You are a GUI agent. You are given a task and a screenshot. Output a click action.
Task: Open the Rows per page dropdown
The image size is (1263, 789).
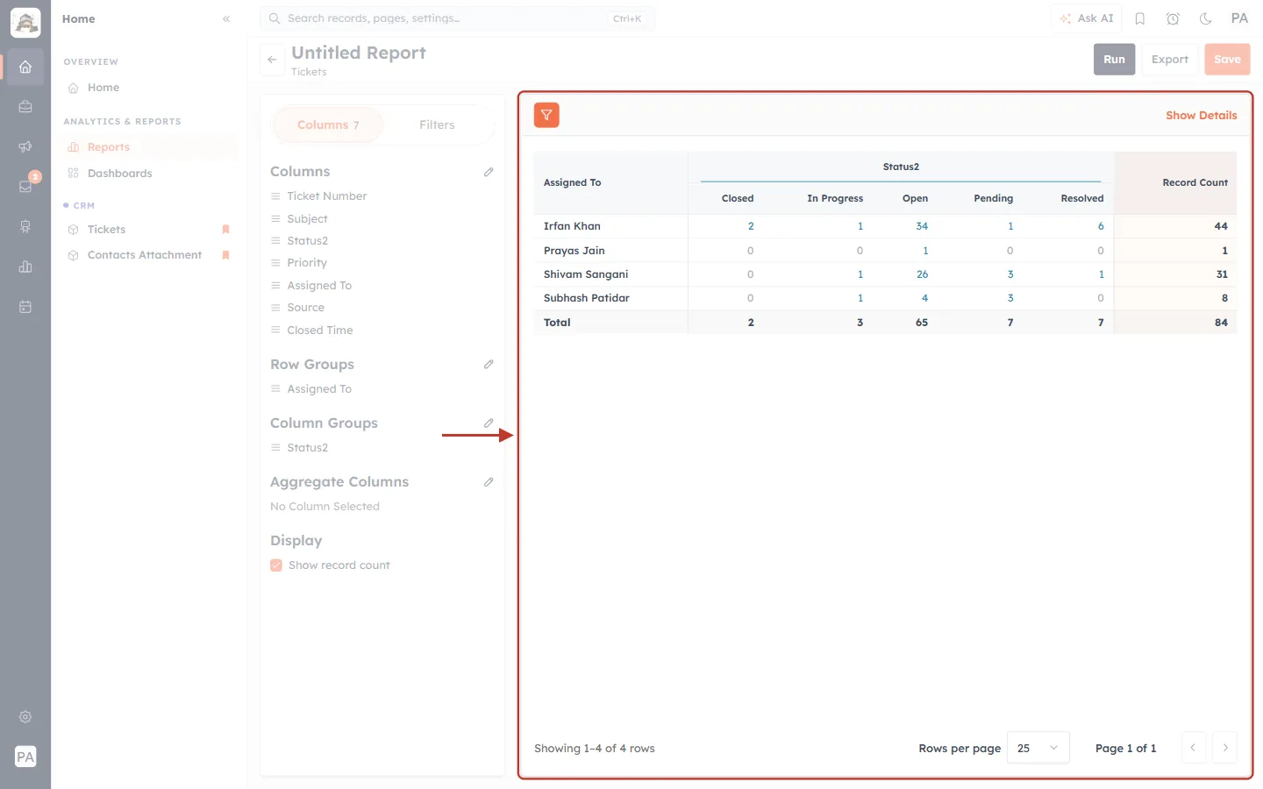1038,748
